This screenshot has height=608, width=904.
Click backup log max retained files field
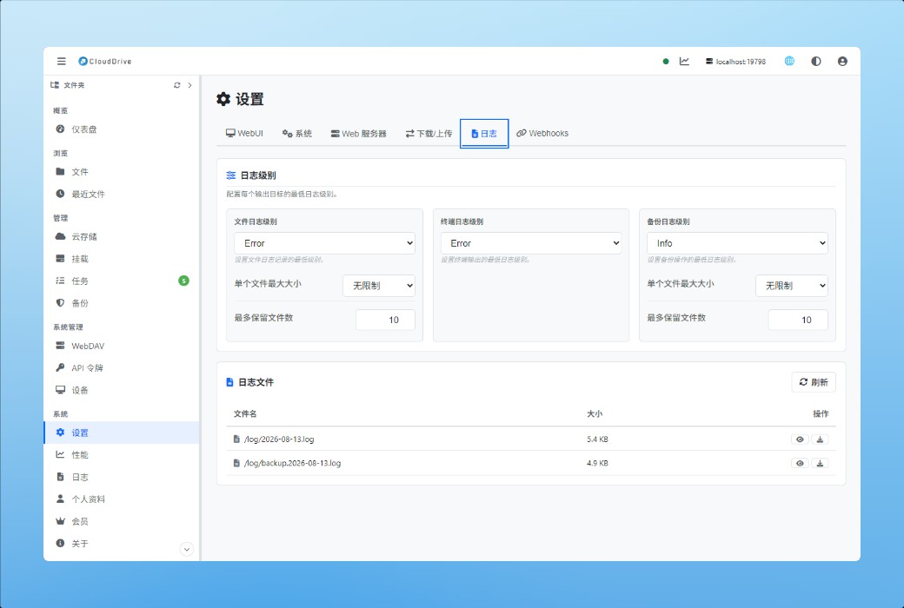798,320
